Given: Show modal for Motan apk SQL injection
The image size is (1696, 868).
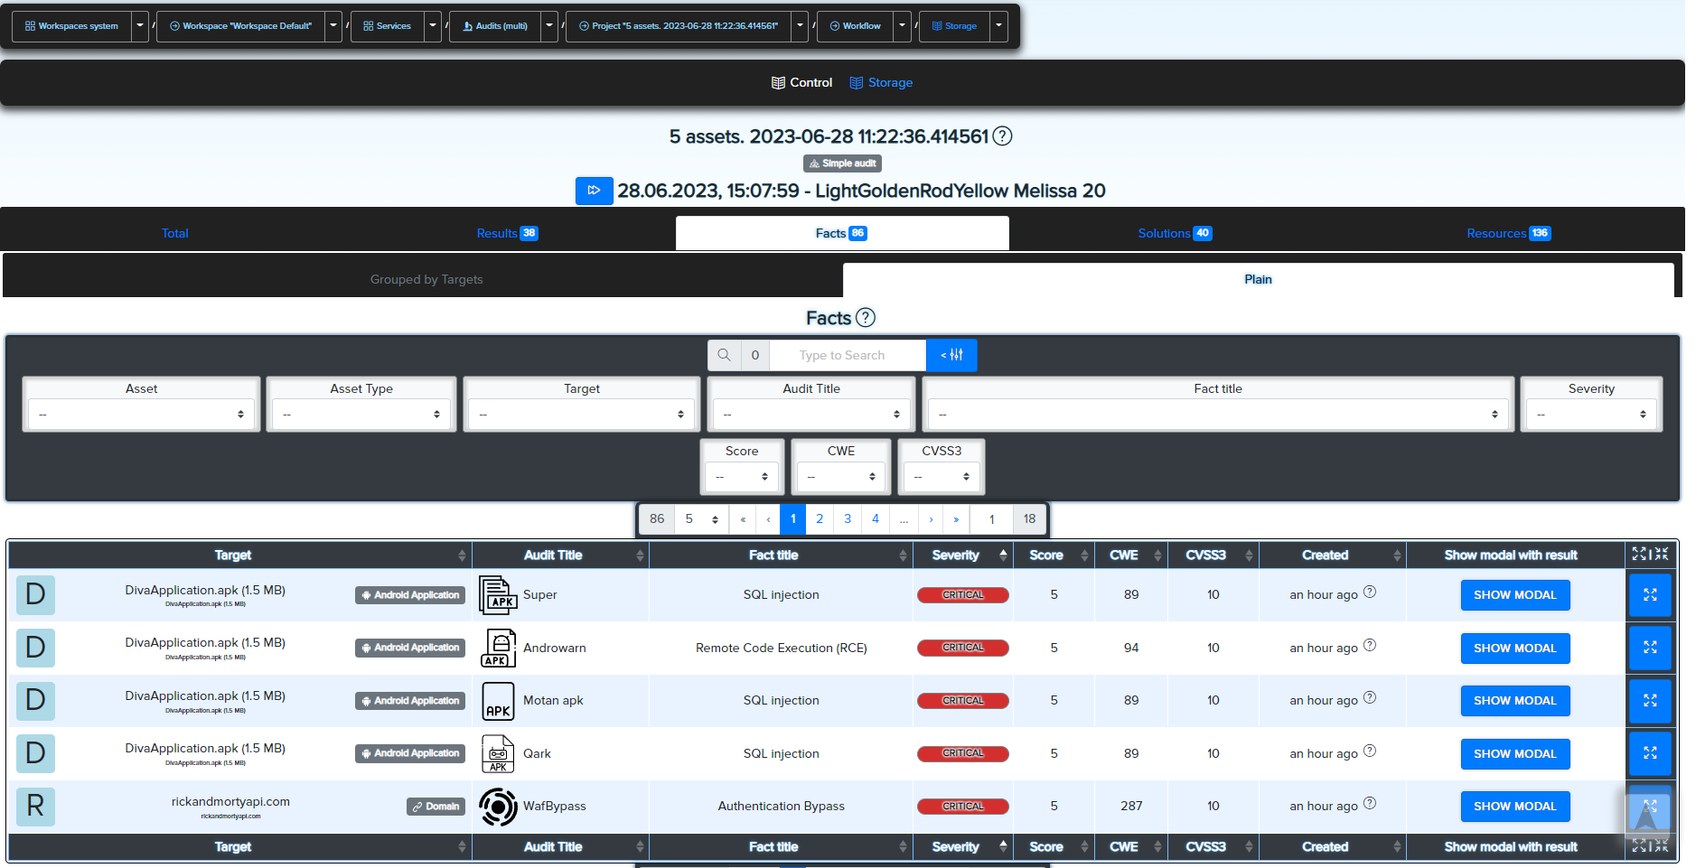Looking at the screenshot, I should click(x=1515, y=701).
